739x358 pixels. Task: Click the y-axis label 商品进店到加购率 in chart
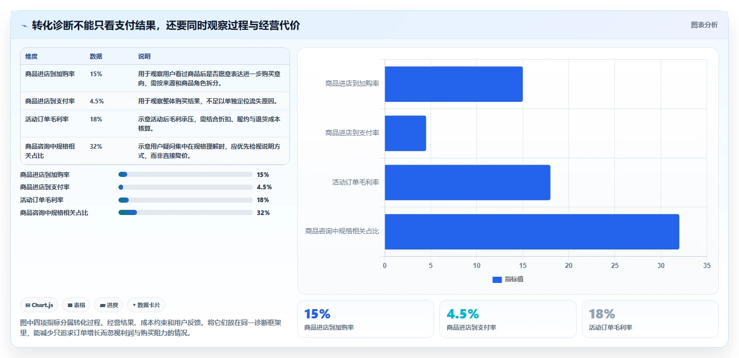point(352,84)
